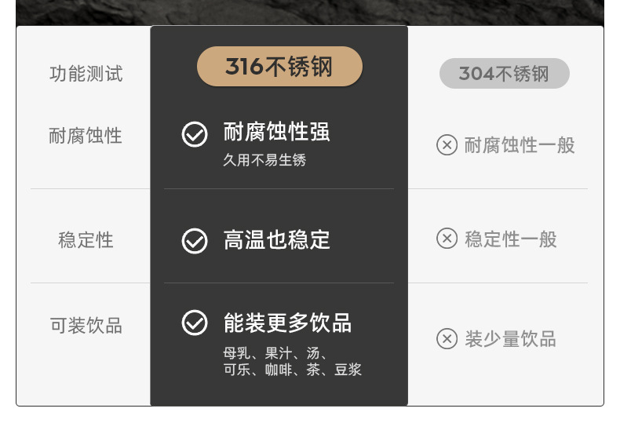The width and height of the screenshot is (620, 423).
Task: Click the checkmark icon beside 高温也稳定
Action: click(195, 240)
